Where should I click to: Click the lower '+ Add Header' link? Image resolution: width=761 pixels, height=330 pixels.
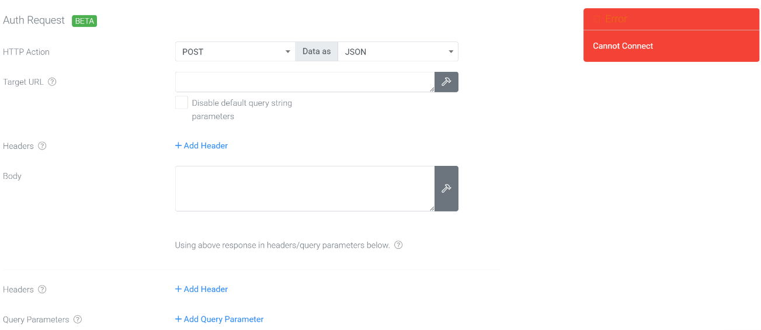201,290
